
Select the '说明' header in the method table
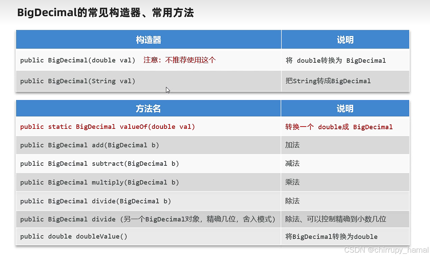(x=345, y=109)
